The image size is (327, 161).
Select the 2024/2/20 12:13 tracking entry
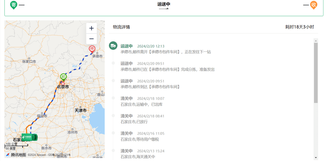166,49
